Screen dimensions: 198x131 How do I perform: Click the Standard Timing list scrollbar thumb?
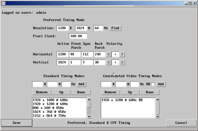[x=89, y=105]
